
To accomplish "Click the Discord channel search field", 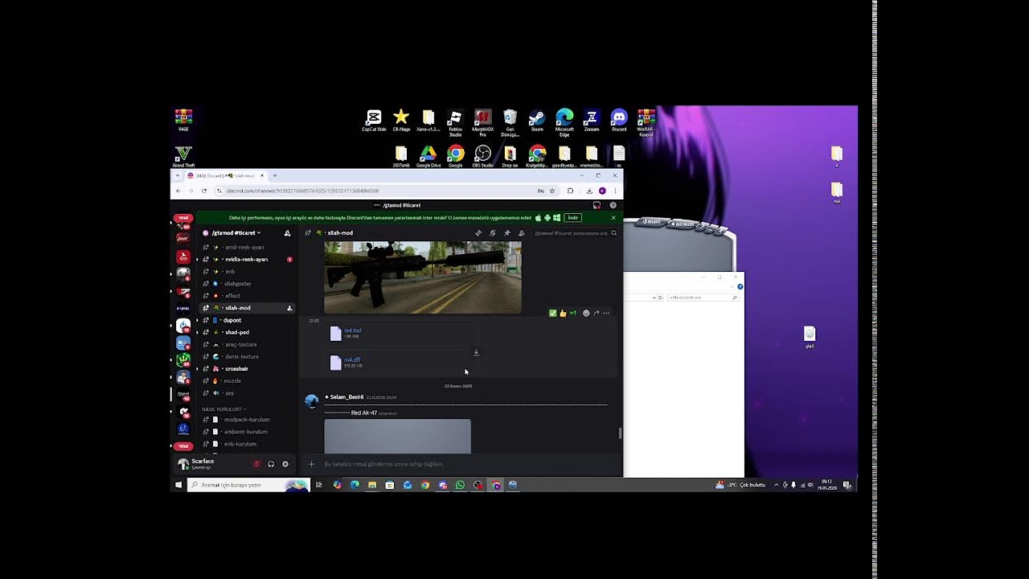I will pos(576,233).
